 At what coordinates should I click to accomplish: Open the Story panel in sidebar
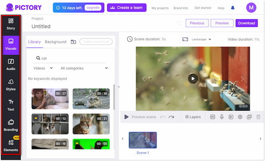click(x=11, y=24)
